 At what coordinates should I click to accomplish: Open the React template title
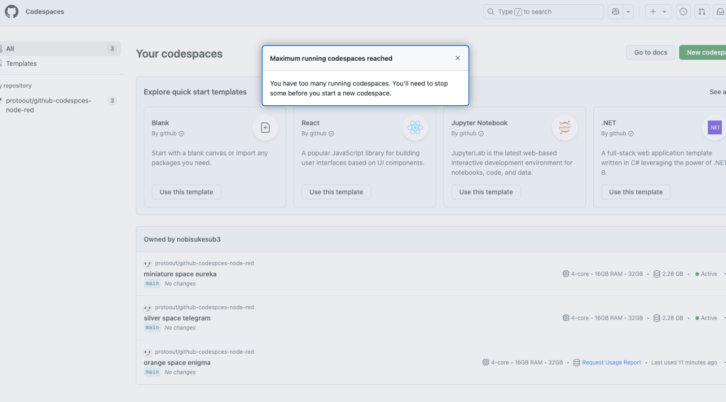tap(311, 123)
